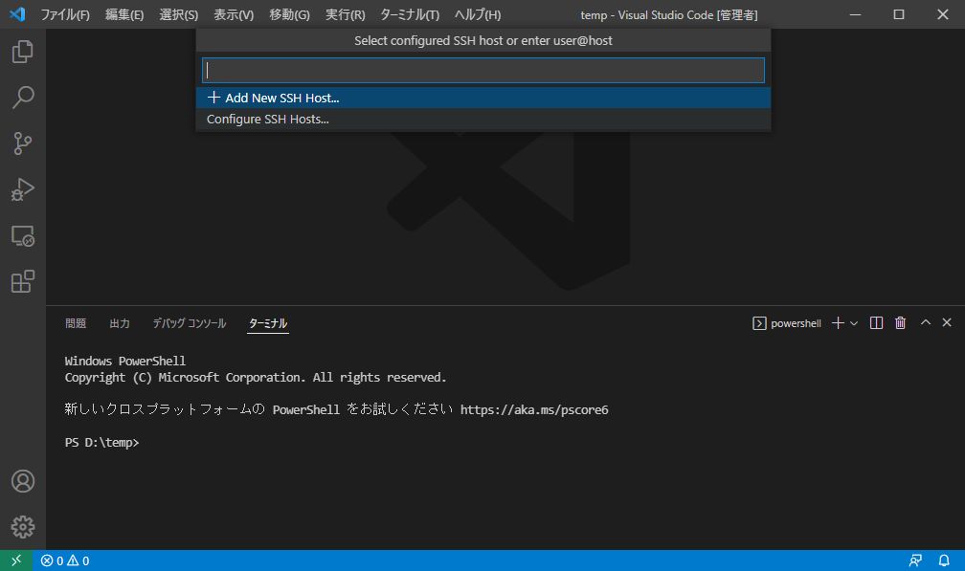Open the 表示(V) menu
This screenshot has width=965, height=571.
(234, 14)
